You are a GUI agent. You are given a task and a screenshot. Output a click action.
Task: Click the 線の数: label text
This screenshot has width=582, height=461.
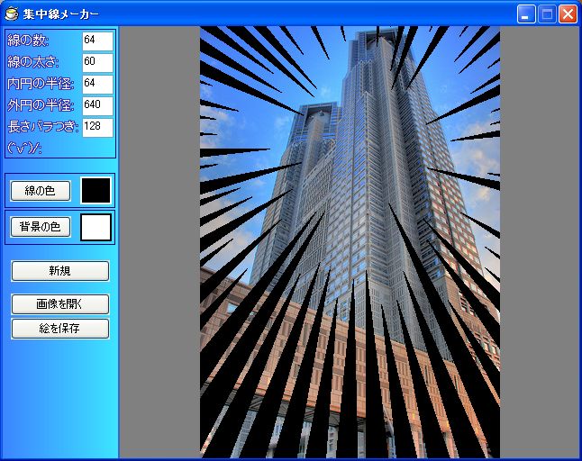click(28, 41)
